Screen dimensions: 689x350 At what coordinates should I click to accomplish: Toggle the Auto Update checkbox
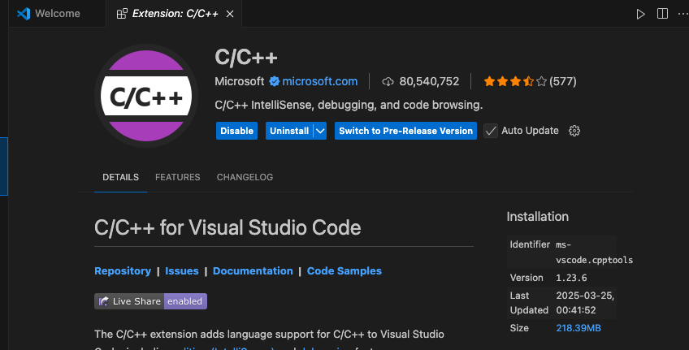tap(491, 131)
